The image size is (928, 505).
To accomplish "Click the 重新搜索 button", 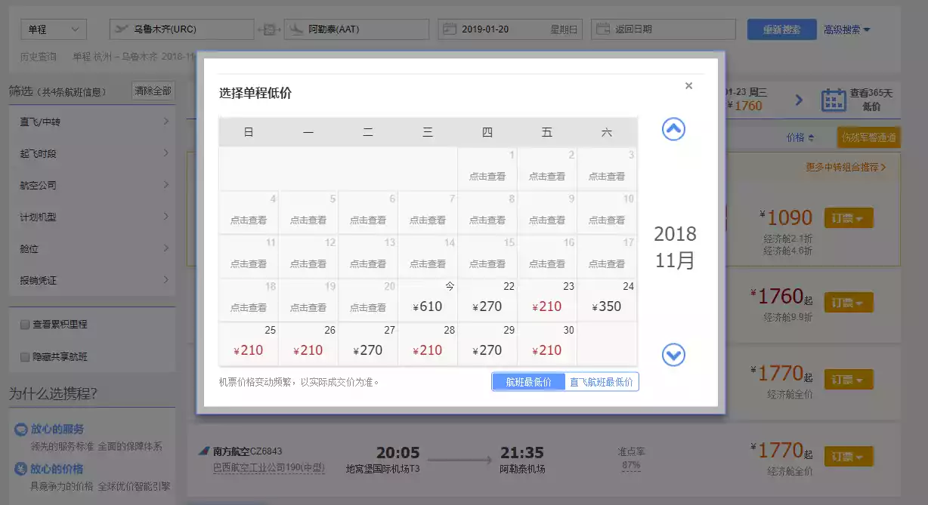I will tap(781, 29).
